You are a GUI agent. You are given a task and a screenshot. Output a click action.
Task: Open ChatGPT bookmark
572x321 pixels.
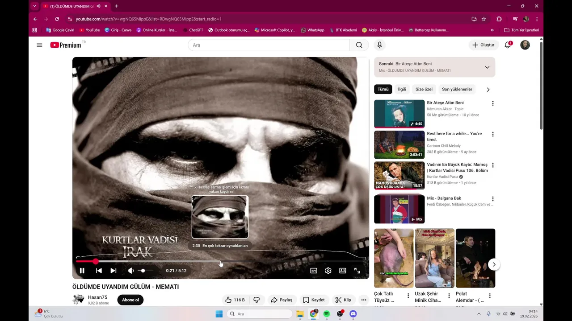point(193,30)
